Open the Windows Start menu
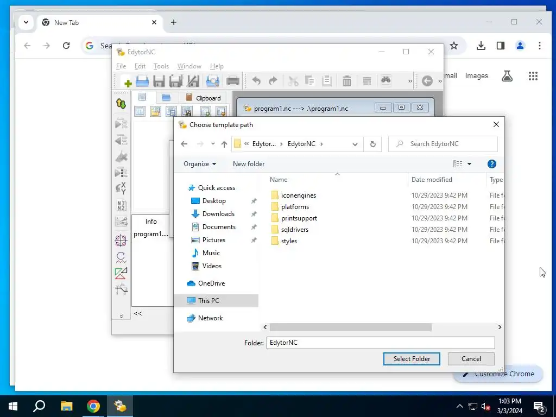The width and height of the screenshot is (556, 417). [13, 406]
